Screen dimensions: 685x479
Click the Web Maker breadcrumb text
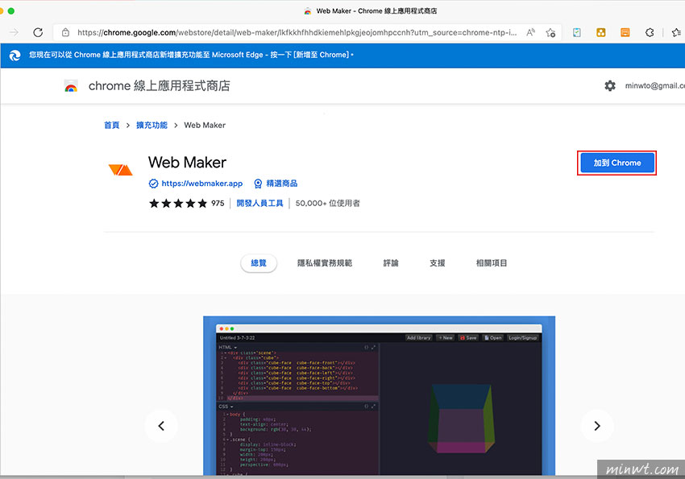click(x=205, y=126)
